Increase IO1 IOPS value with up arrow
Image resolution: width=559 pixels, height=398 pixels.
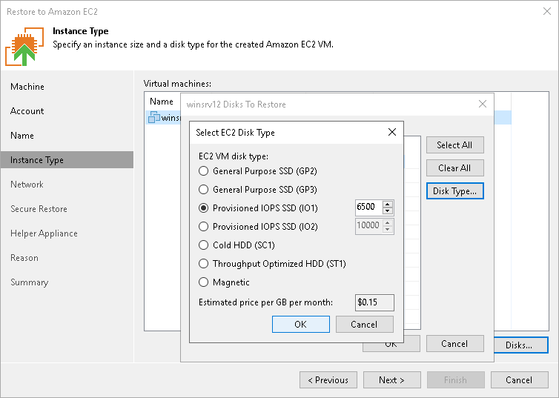388,204
